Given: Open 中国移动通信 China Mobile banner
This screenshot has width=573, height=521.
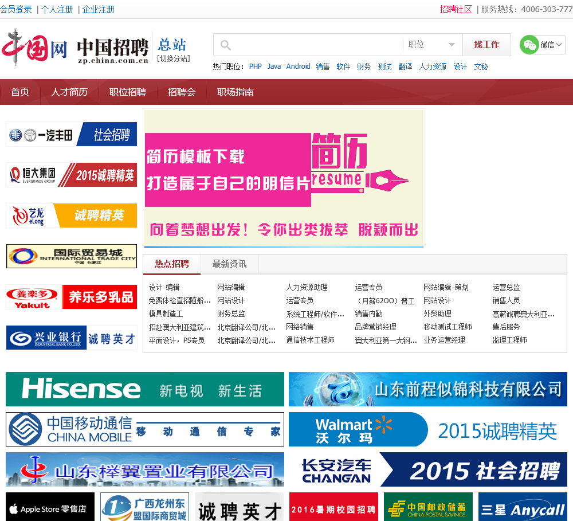Looking at the screenshot, I should click(145, 429).
